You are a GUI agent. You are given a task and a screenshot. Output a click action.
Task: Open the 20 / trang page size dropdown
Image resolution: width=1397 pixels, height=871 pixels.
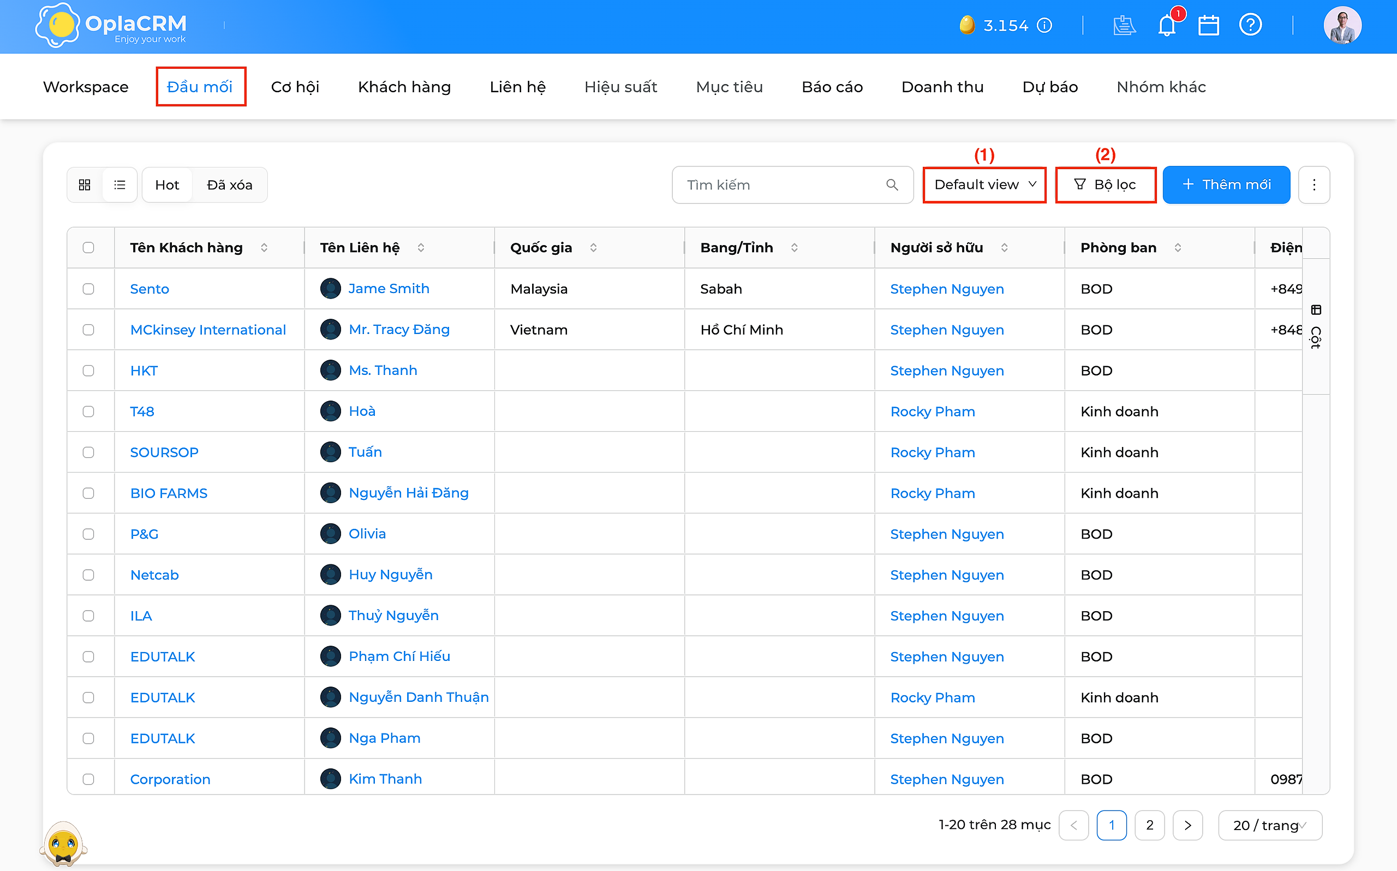tap(1270, 826)
